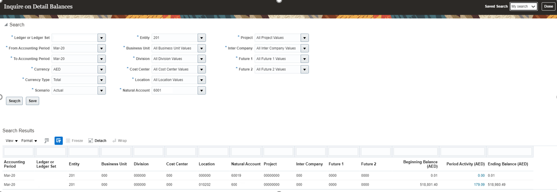Screen dimensions: 557x192
Task: Click the Inquire on Detail Balances title
Action: pyautogui.click(x=38, y=7)
